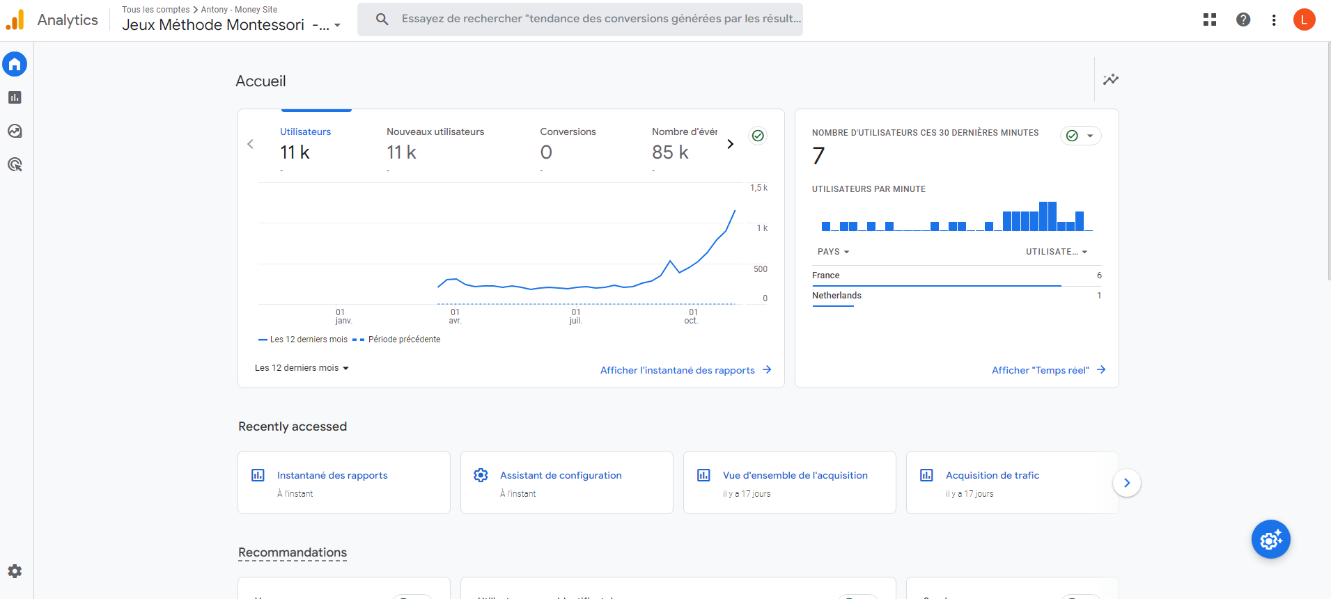The width and height of the screenshot is (1331, 599).
Task: Click the green data quality check icon
Action: click(x=758, y=136)
